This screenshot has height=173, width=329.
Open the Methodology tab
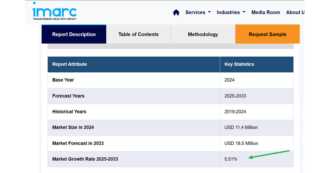click(x=203, y=34)
